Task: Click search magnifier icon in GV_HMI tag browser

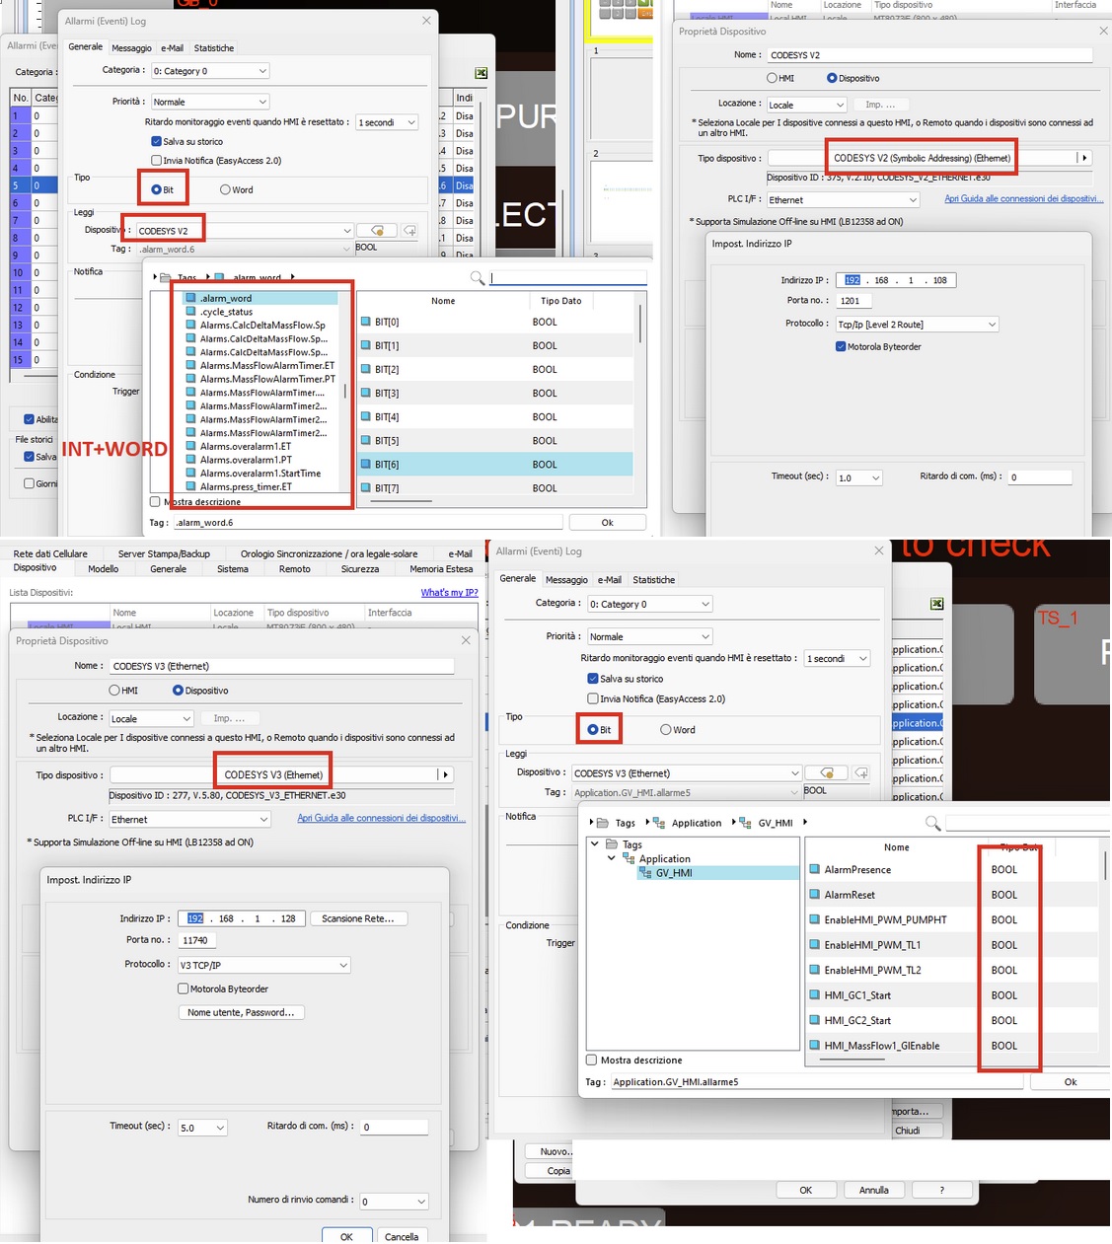Action: point(932,822)
